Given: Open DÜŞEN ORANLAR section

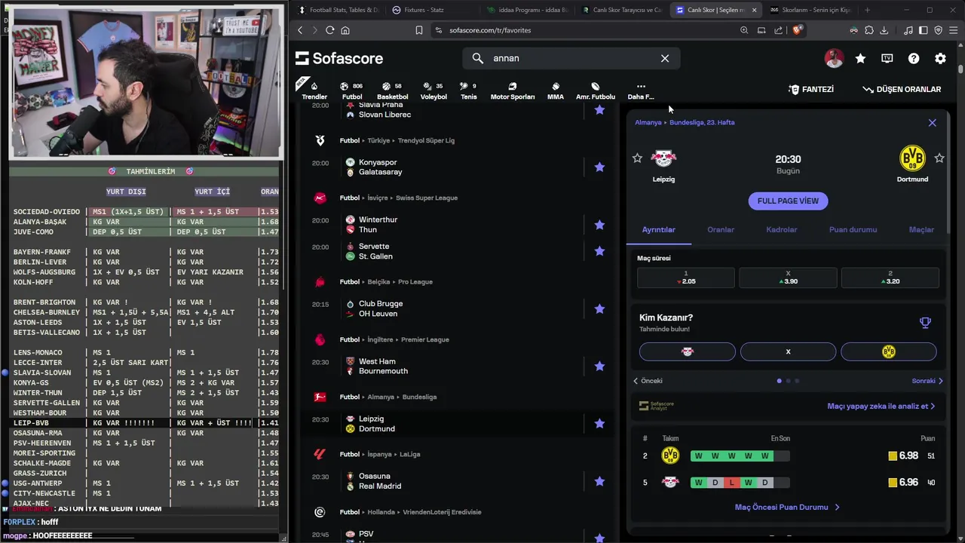Looking at the screenshot, I should pos(902,89).
